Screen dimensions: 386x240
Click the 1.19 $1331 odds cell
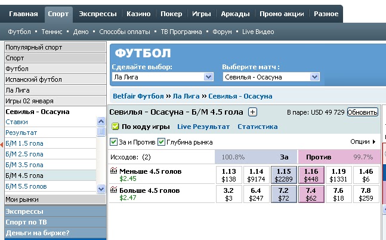[338, 175]
